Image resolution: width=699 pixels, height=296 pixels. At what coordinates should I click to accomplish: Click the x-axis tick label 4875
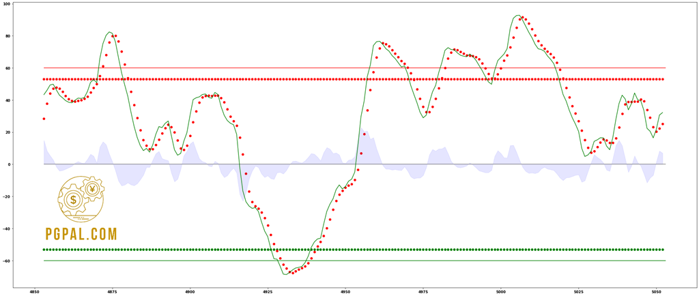pos(112,292)
